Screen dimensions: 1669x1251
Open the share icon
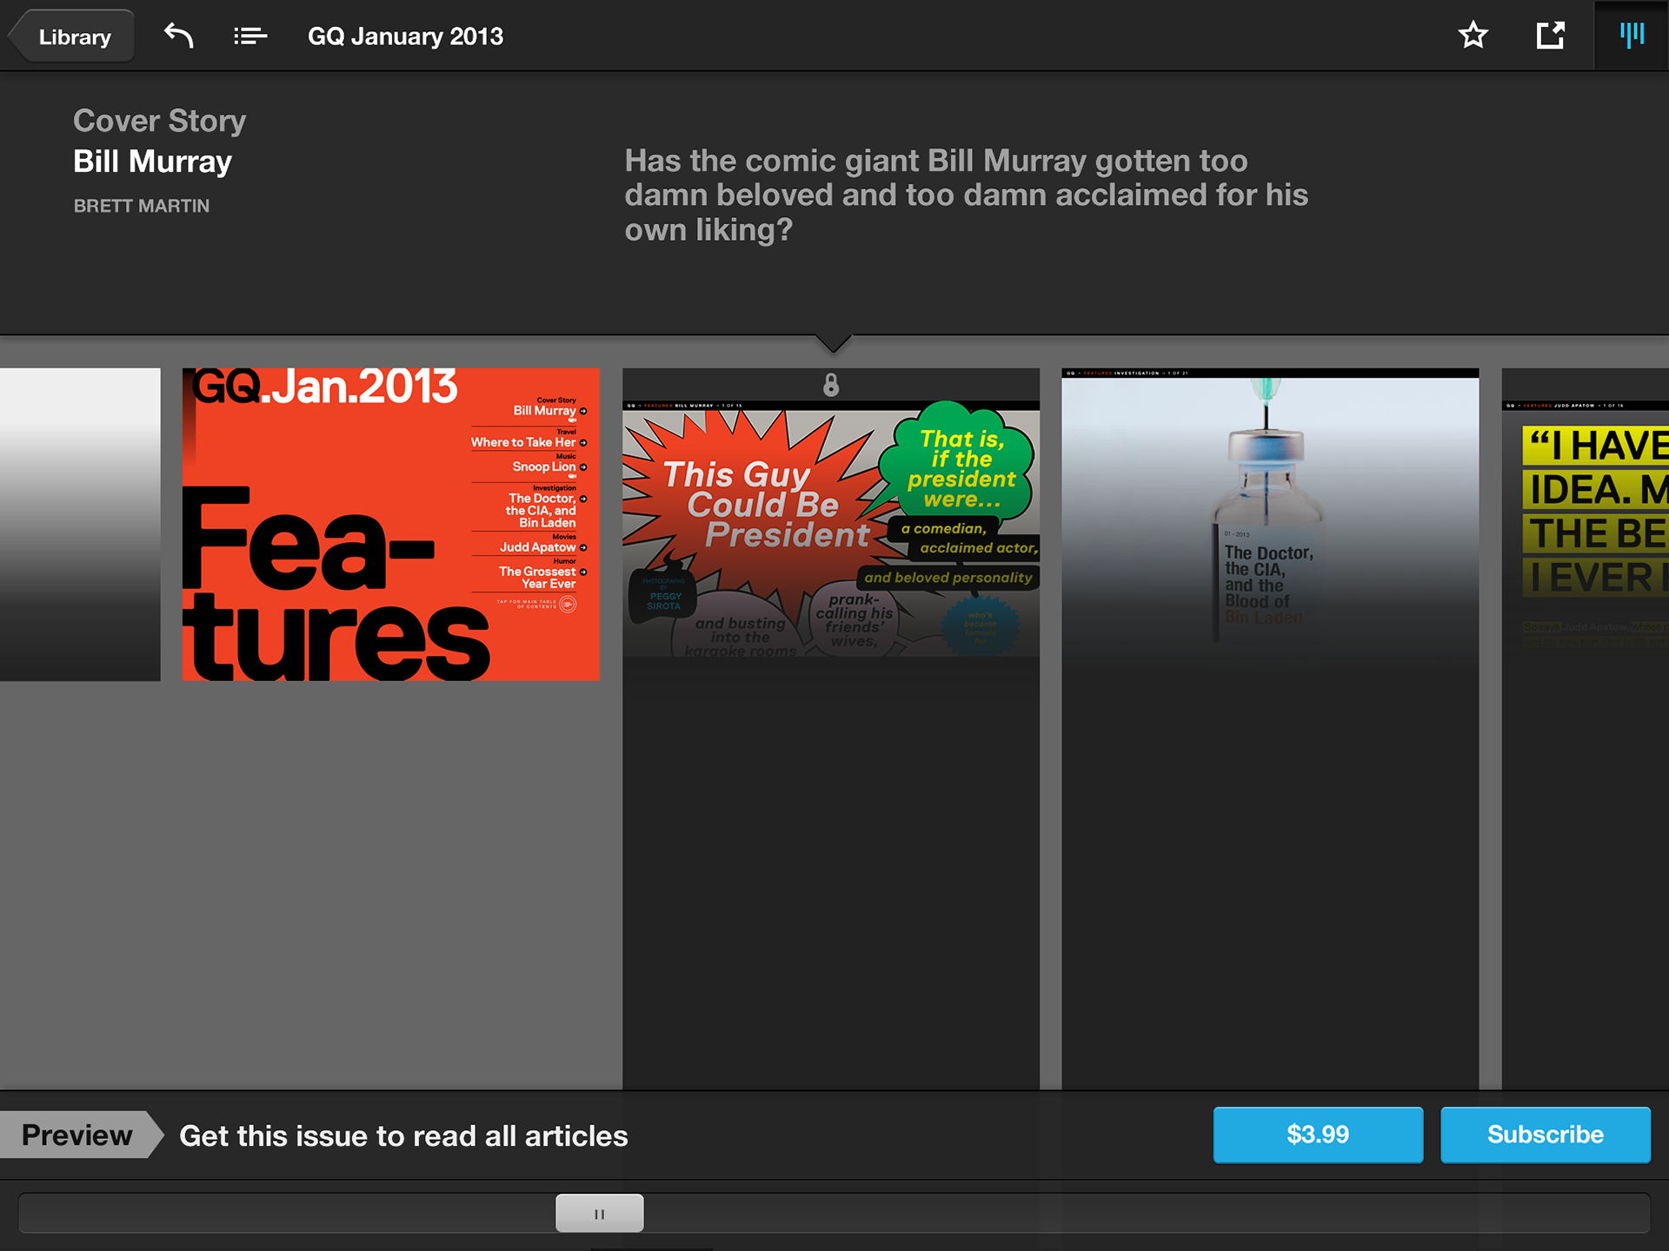pos(1550,36)
